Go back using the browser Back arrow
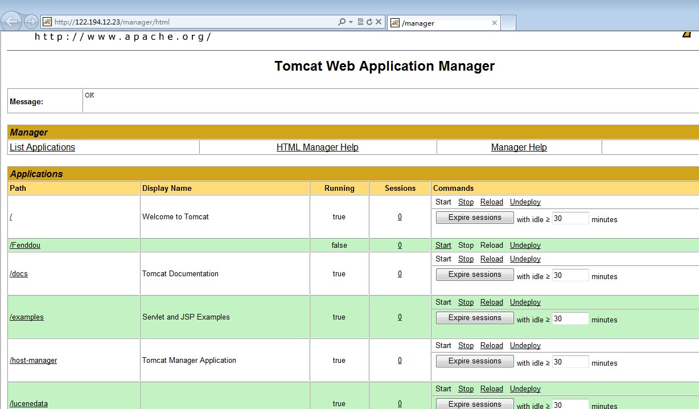The image size is (699, 409). click(12, 22)
